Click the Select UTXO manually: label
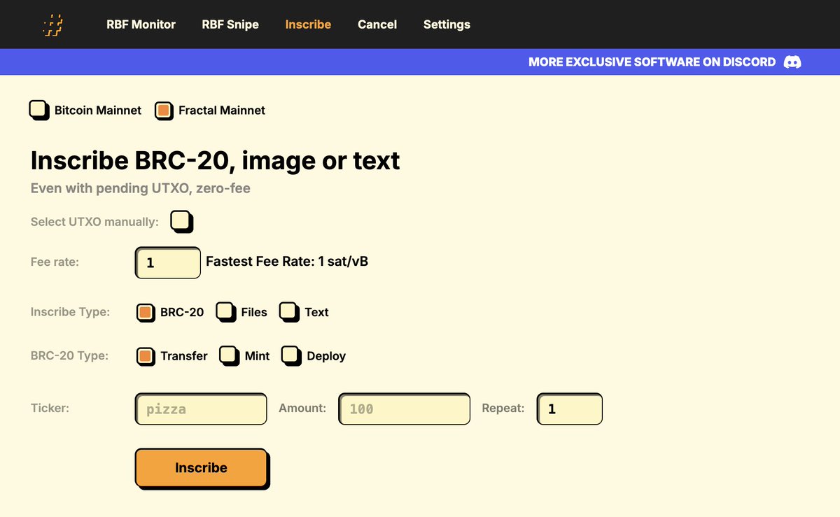 (94, 222)
